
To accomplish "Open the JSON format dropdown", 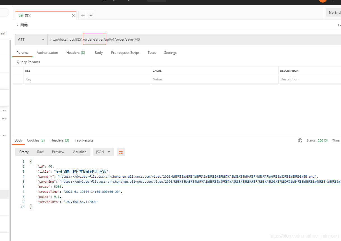I will (x=104, y=152).
